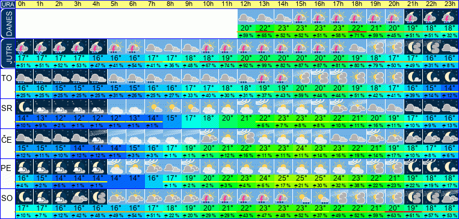
Task: Select the 12h column header
Action: point(247,4)
